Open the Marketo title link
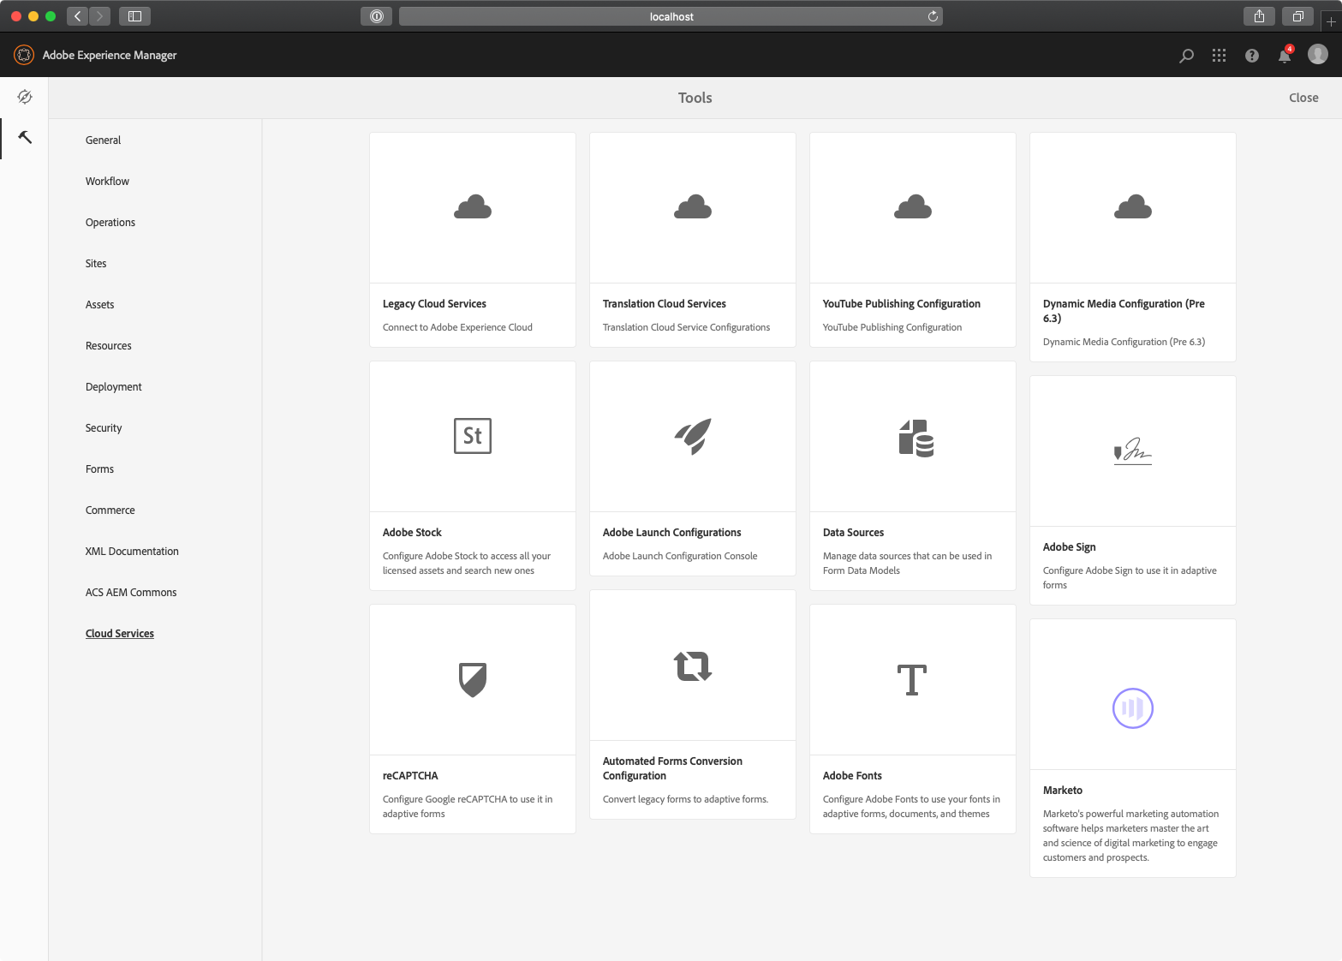This screenshot has width=1342, height=961. point(1063,791)
